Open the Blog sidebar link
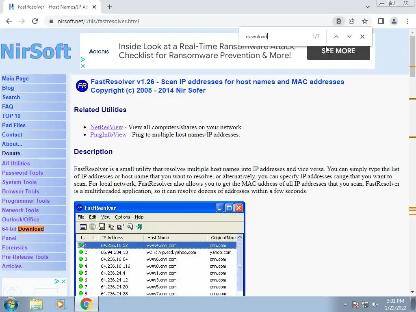 pyautogui.click(x=8, y=88)
